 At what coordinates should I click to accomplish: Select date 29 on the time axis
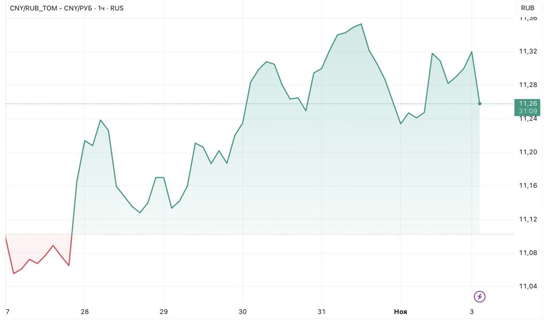point(164,311)
